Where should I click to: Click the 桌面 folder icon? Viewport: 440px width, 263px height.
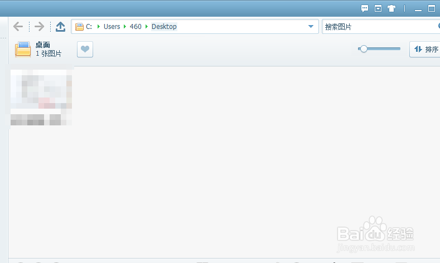(23, 50)
